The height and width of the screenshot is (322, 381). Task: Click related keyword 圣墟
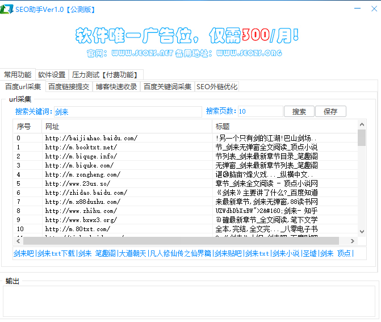click(310, 253)
